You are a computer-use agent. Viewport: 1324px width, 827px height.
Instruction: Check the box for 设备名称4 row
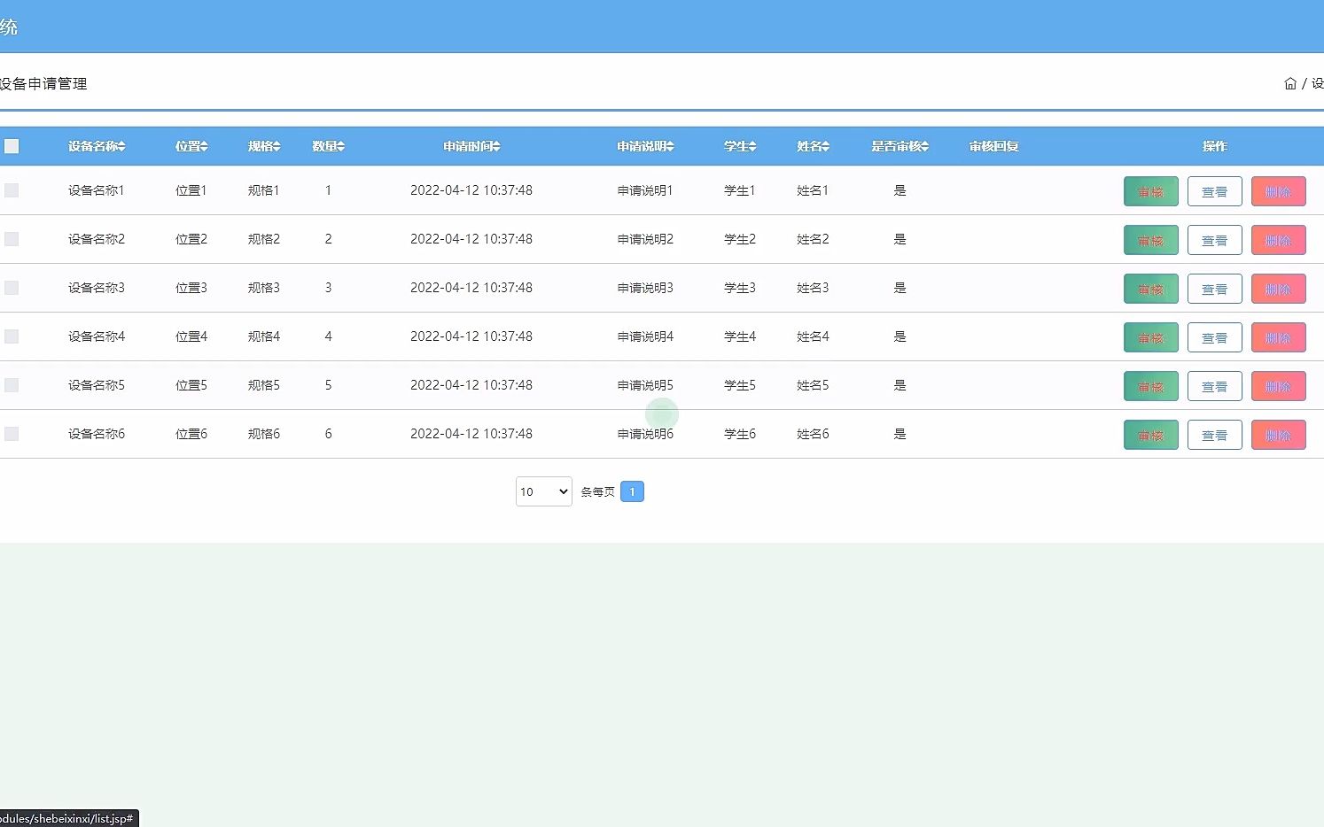pyautogui.click(x=12, y=336)
